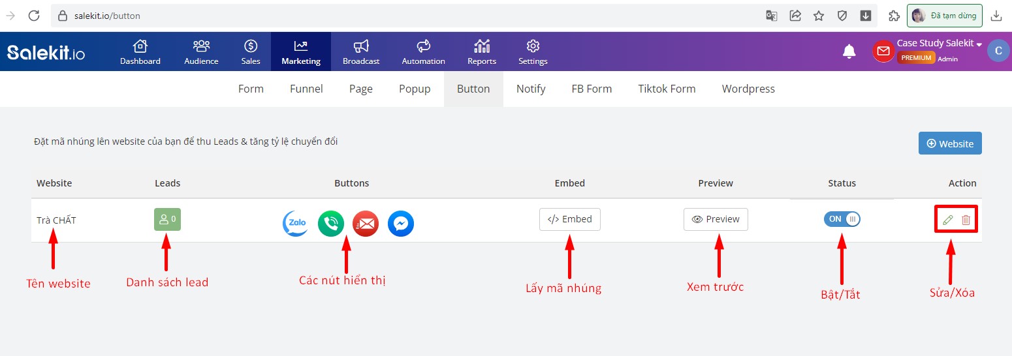
Task: Click the download arrow extension icon
Action: 866,16
